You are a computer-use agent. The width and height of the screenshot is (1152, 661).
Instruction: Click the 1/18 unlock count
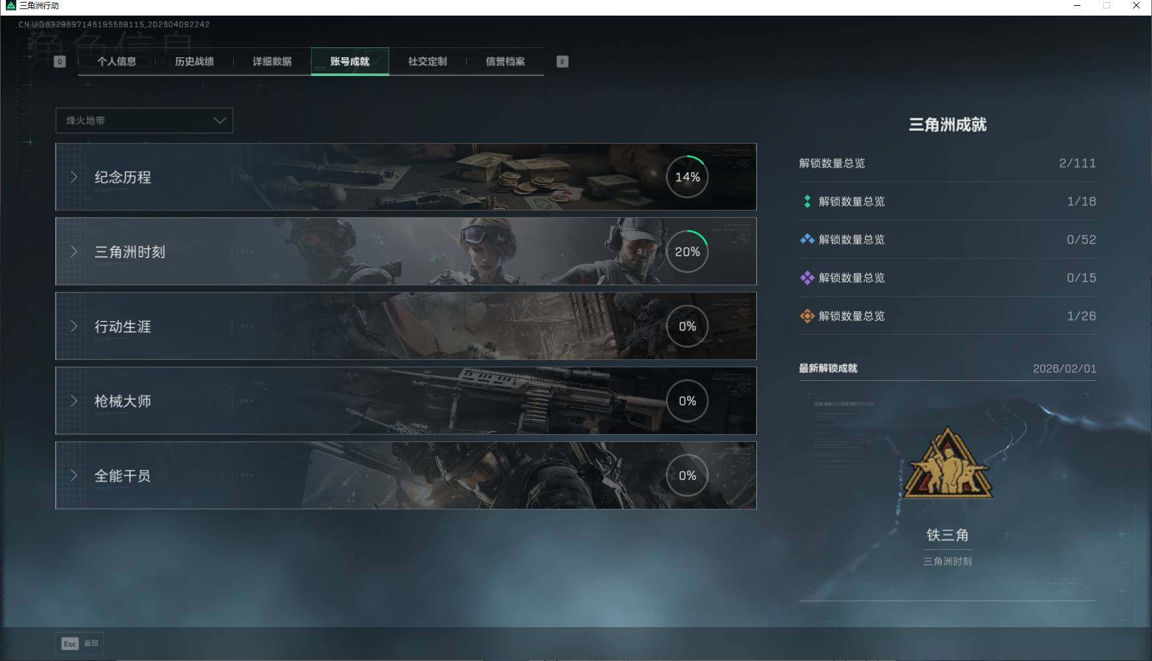(1081, 201)
